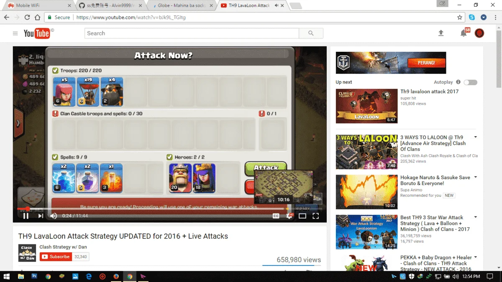Image resolution: width=502 pixels, height=282 pixels.
Task: Open the taskbar clock 12:54 PM
Action: click(471, 276)
